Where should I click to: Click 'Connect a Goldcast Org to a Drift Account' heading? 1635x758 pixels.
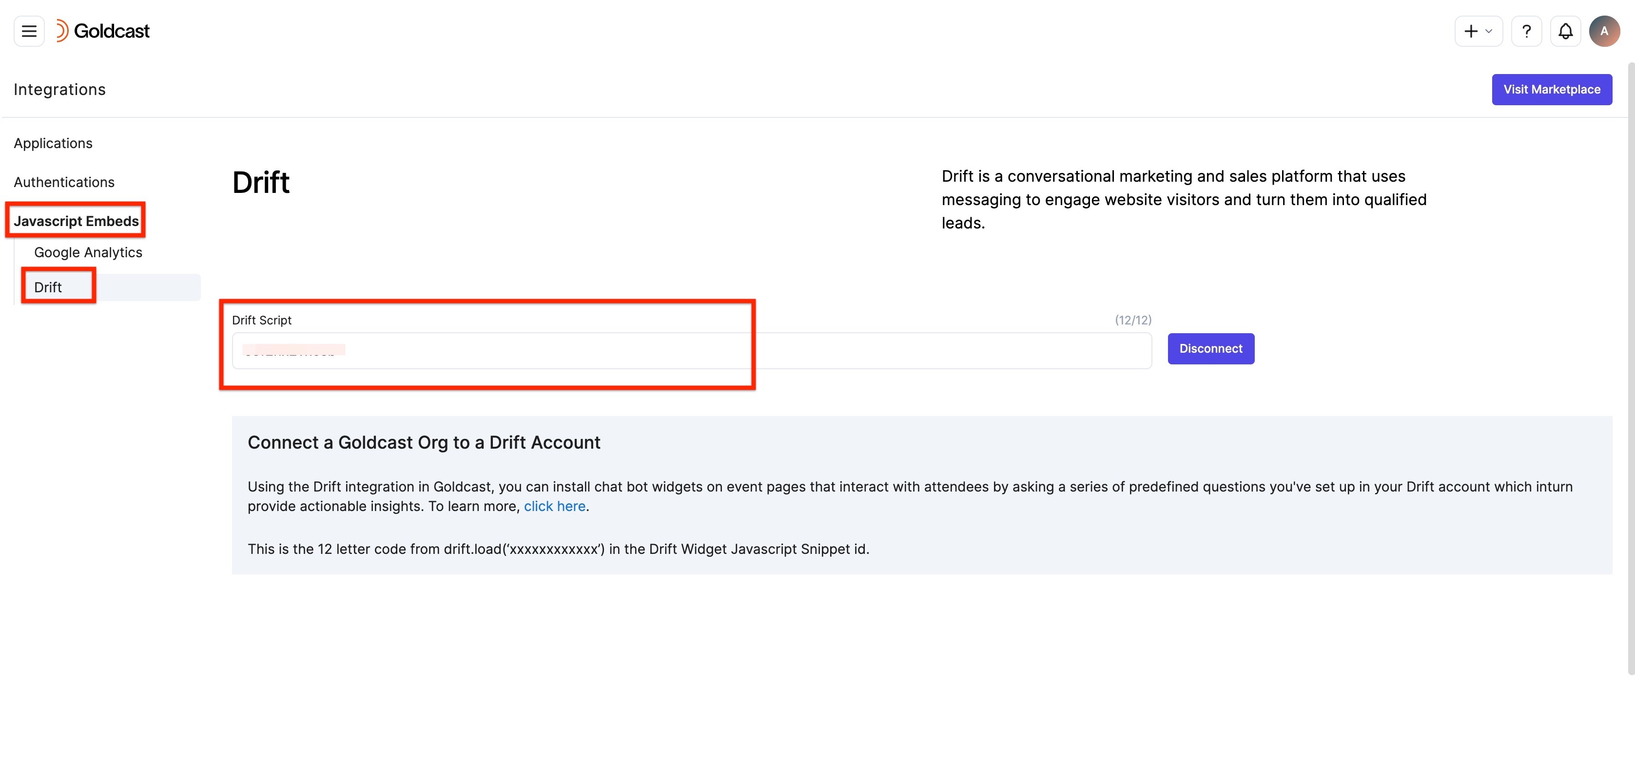click(424, 443)
